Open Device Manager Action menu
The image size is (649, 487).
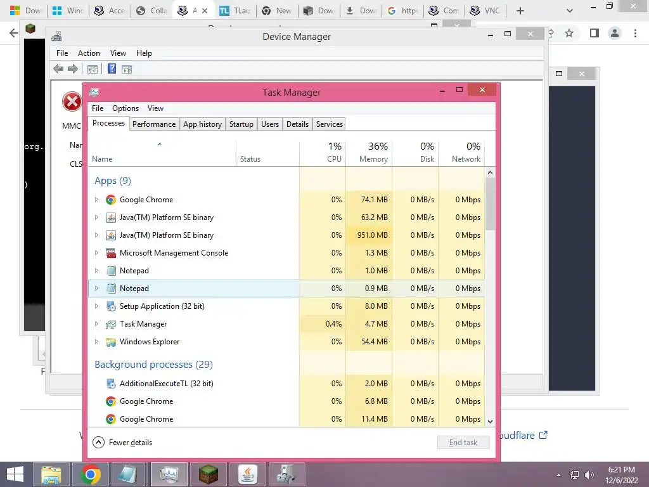pos(89,53)
